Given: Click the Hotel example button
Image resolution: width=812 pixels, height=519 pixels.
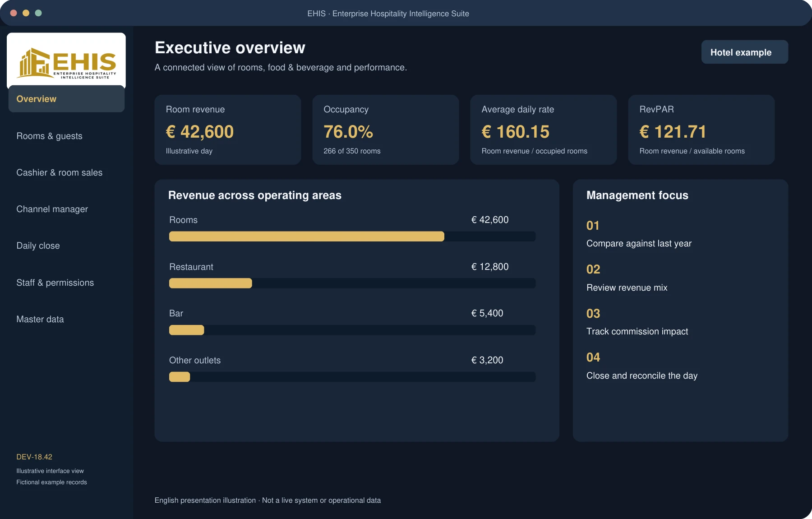Looking at the screenshot, I should coord(744,52).
